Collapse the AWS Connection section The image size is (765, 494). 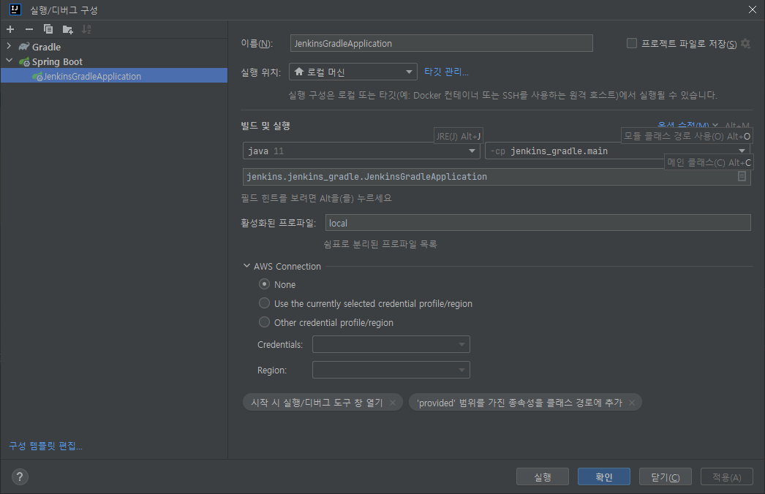tap(246, 266)
